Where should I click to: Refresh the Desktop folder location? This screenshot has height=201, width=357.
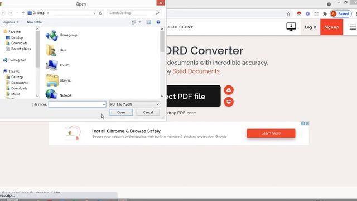[x=100, y=13]
